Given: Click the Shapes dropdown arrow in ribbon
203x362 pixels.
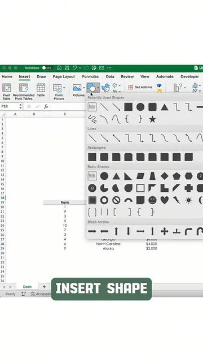Looking at the screenshot, I should 98,88.
